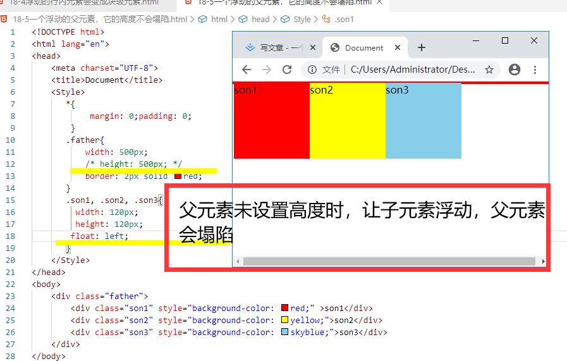The width and height of the screenshot is (567, 361).
Task: Close the 写文章 browser tab
Action: pos(313,47)
